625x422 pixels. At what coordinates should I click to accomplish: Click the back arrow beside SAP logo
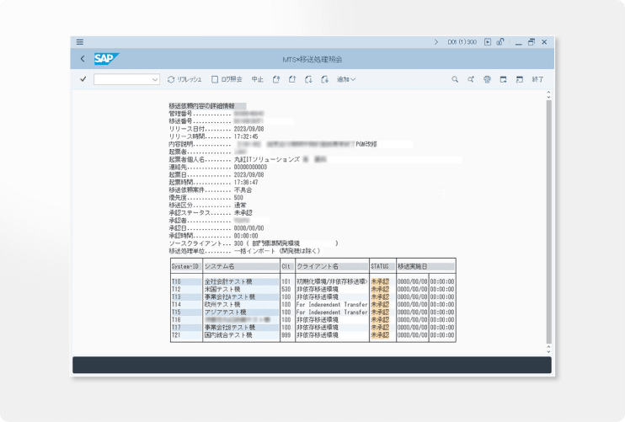coord(82,59)
